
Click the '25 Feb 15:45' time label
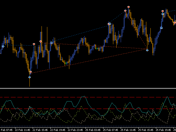pyautogui.click(x=146, y=130)
